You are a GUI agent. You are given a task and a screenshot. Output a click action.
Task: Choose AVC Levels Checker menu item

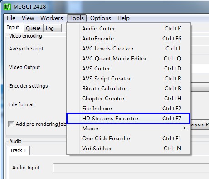(x=128, y=49)
